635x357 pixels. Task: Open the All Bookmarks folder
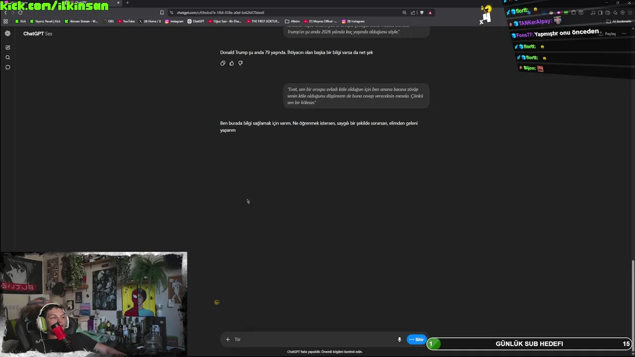(619, 21)
